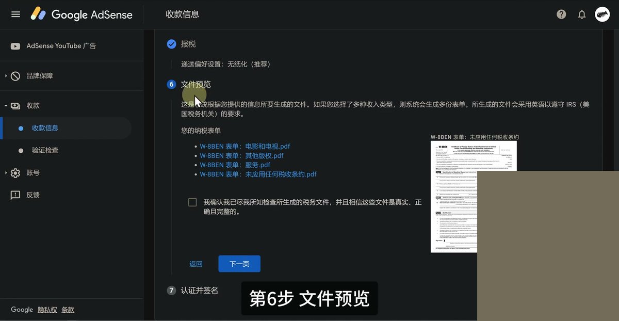619x321 pixels.
Task: Click the W-8BEN form preview thumbnail
Action: 474,197
